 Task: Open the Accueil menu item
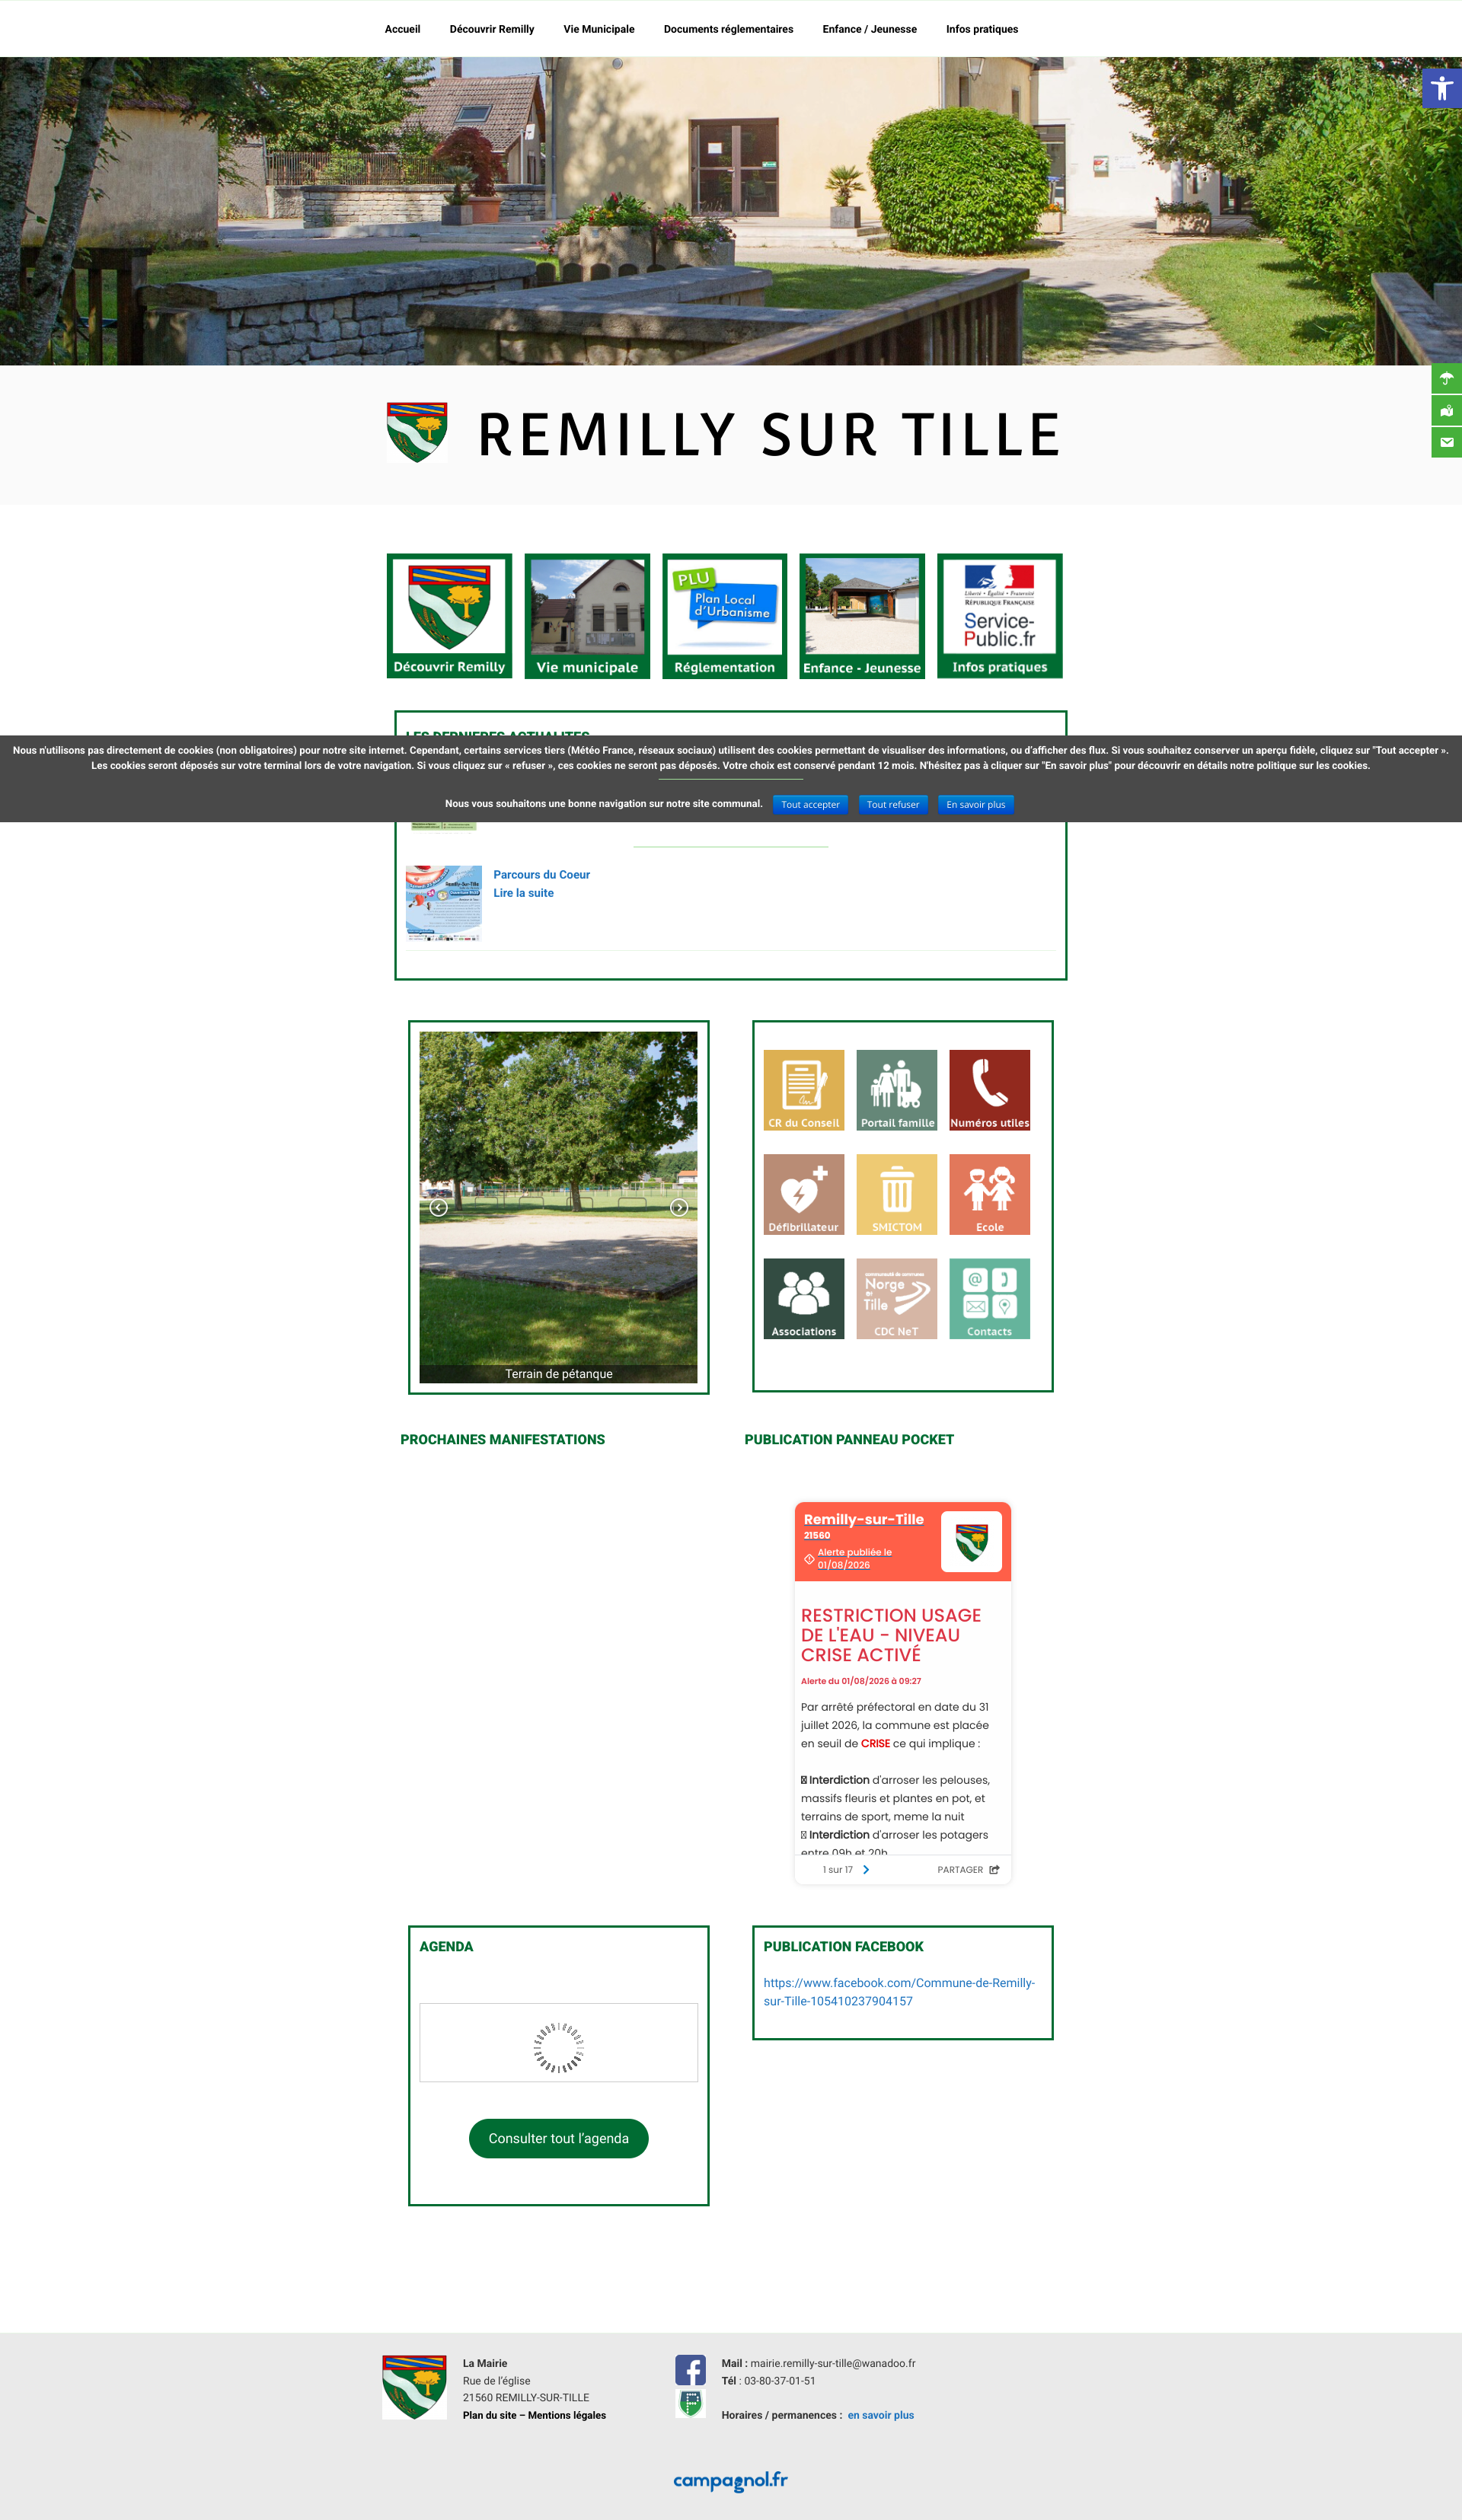(x=402, y=29)
